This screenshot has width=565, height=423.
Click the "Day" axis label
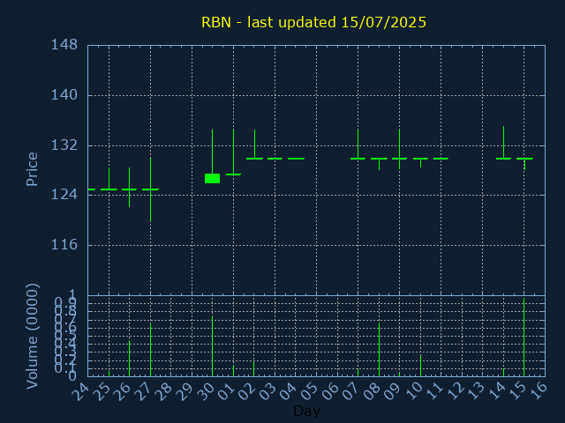pos(306,411)
